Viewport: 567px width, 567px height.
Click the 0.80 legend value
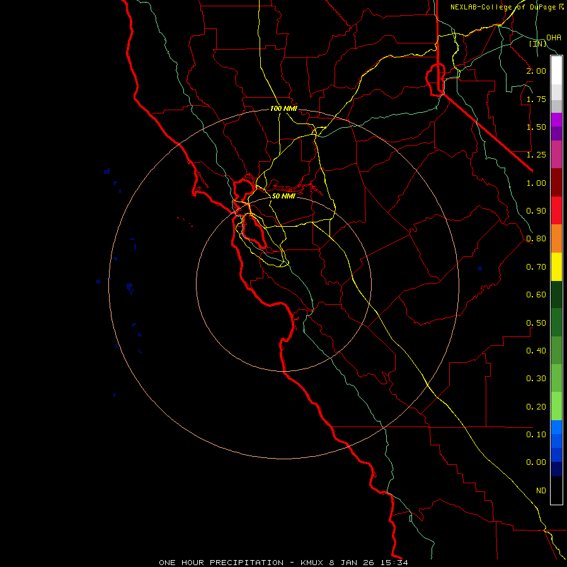(536, 239)
